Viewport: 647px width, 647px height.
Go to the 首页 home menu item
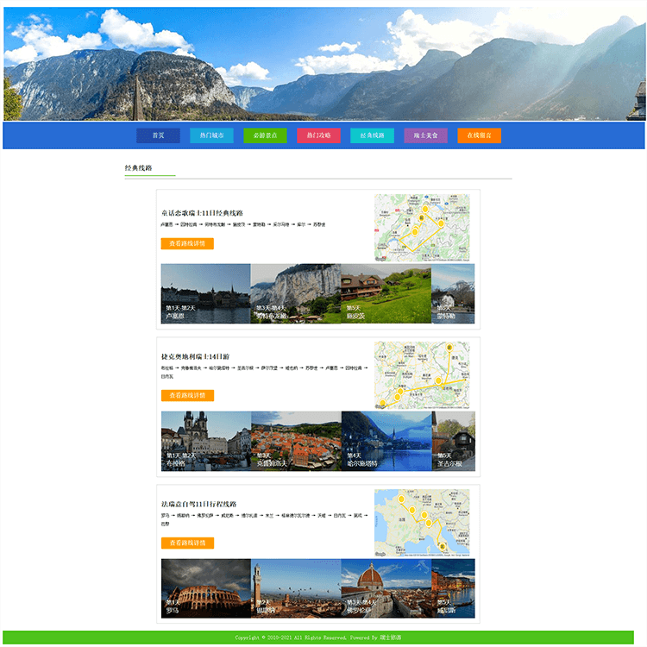[x=158, y=135]
